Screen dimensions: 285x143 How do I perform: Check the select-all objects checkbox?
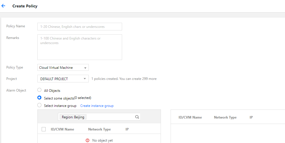coord(44,129)
